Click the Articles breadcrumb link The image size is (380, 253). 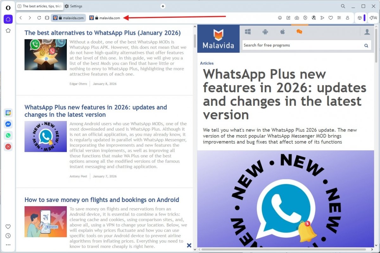pyautogui.click(x=207, y=63)
